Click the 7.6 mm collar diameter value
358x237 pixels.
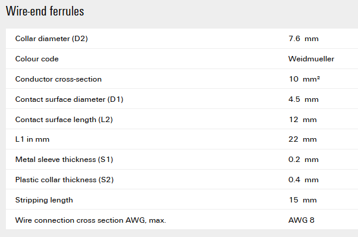303,39
